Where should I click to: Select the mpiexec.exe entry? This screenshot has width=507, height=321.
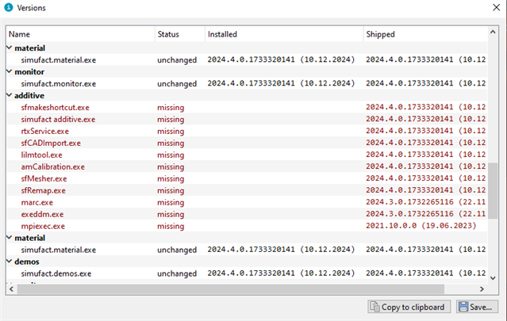247,226
